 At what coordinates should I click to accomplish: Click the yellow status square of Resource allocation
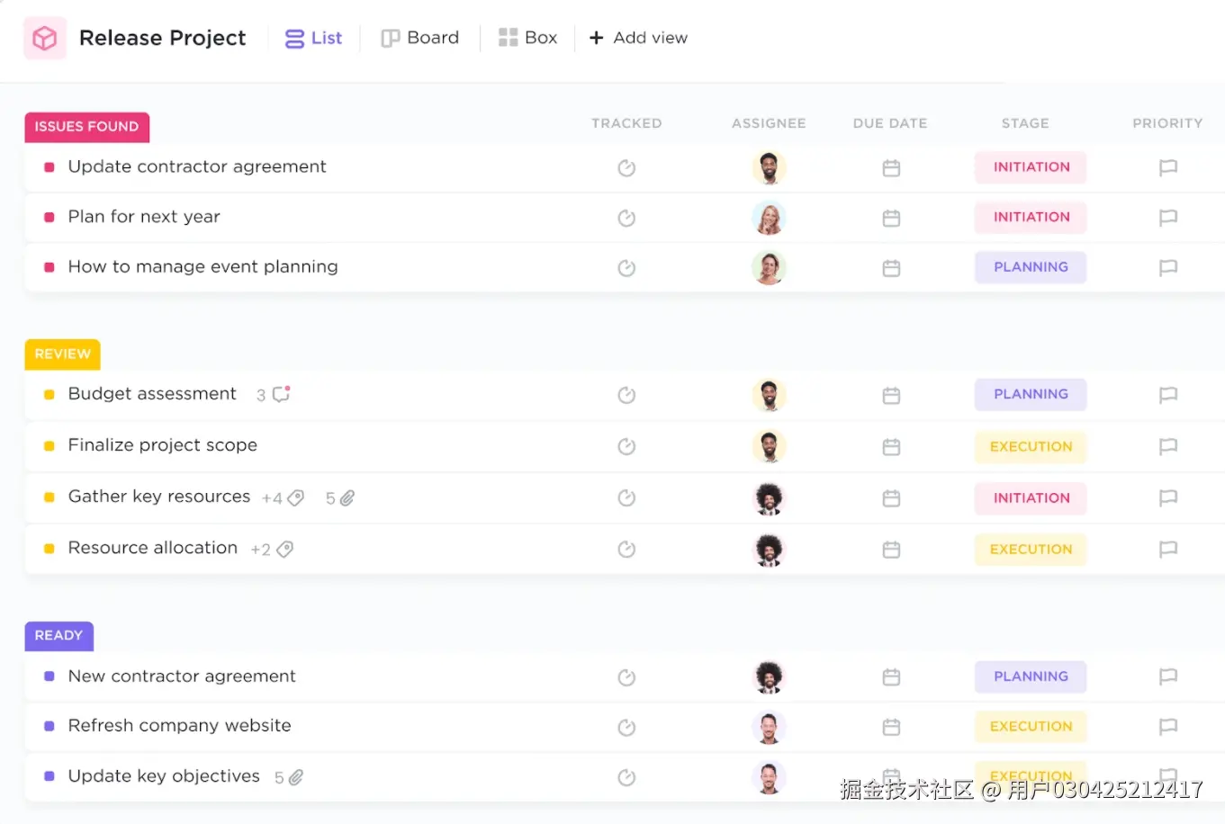(x=50, y=549)
